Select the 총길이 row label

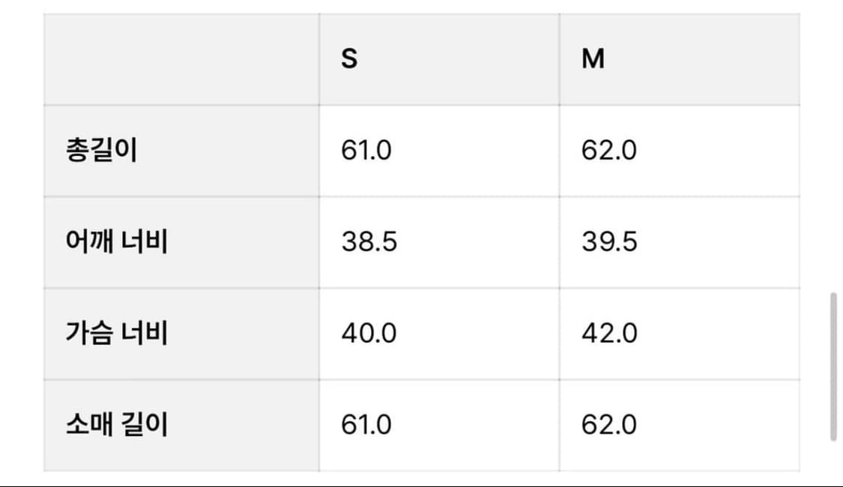click(101, 151)
